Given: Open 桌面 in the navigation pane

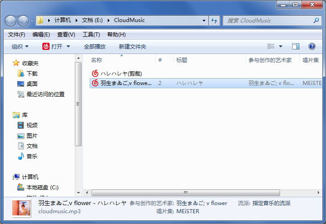Looking at the screenshot, I should (x=32, y=84).
